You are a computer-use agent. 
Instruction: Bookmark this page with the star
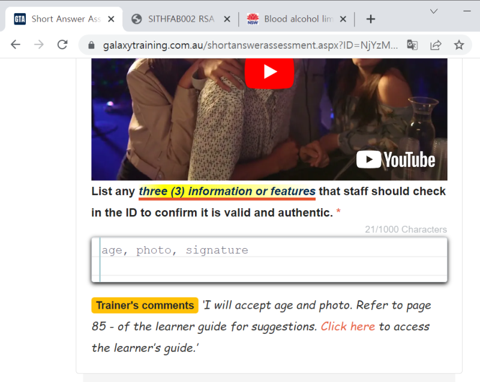tap(459, 45)
